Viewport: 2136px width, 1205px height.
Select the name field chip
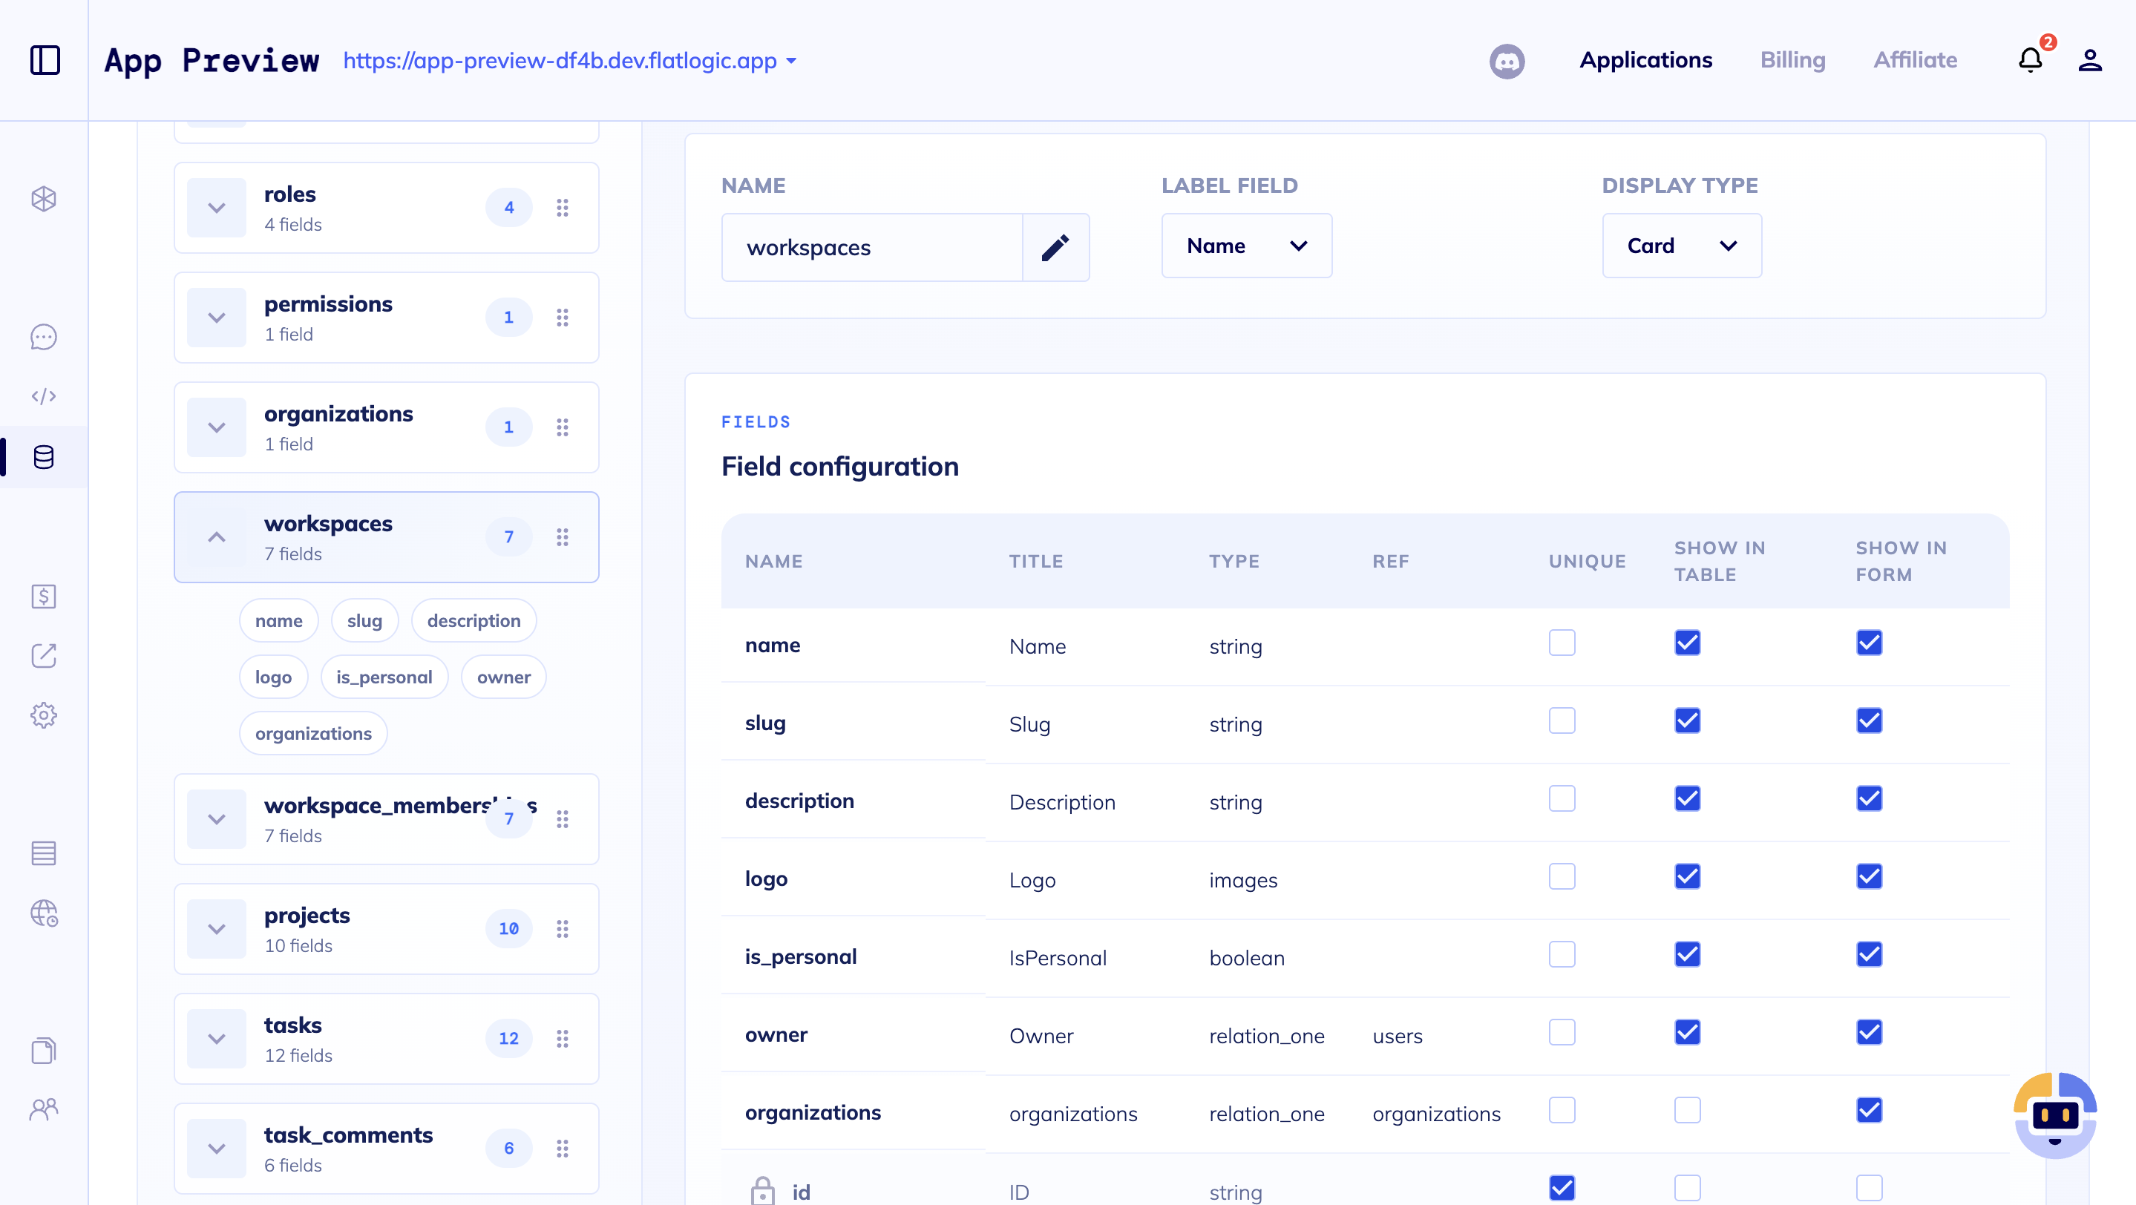tap(278, 621)
